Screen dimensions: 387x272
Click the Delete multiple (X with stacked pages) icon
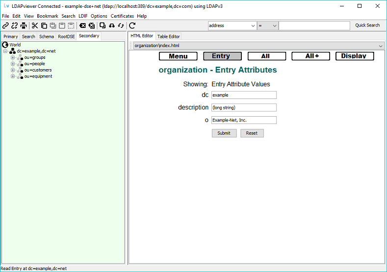click(x=92, y=25)
